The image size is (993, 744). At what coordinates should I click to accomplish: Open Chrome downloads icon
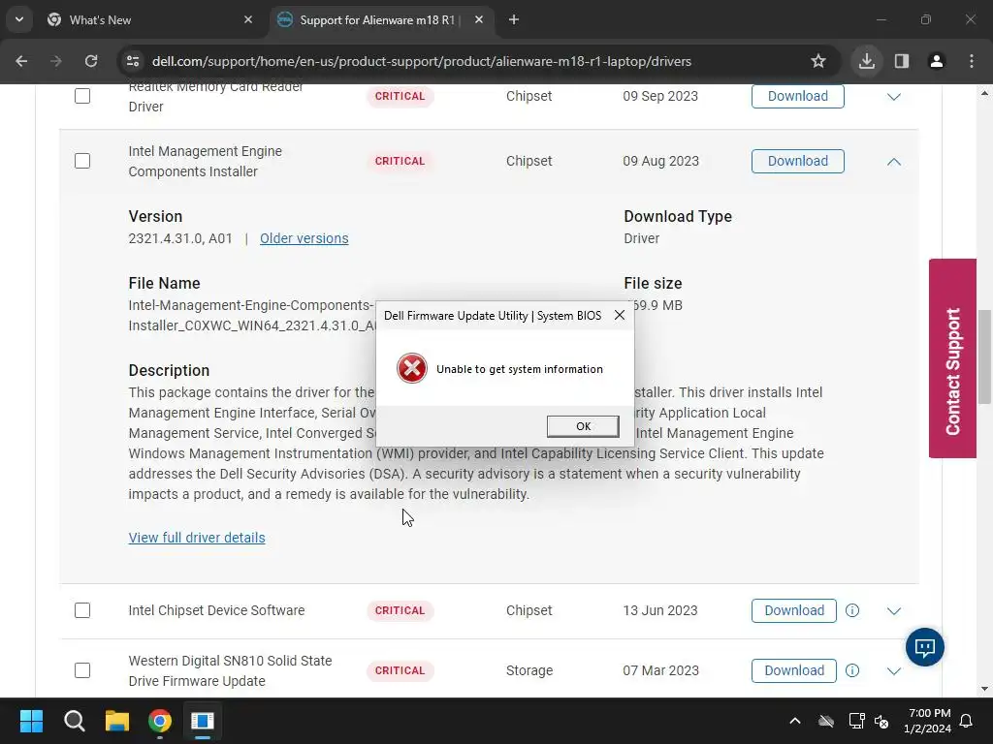point(866,61)
